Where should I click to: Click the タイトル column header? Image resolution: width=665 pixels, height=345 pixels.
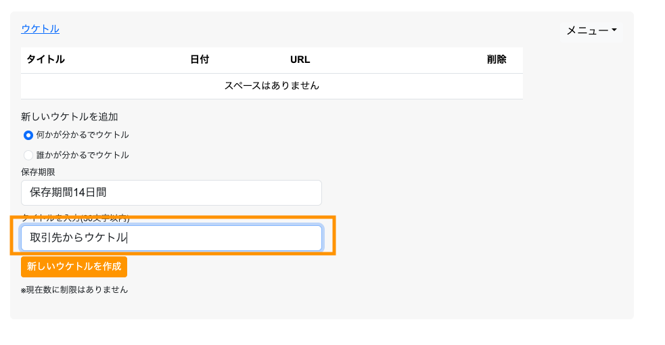point(45,60)
